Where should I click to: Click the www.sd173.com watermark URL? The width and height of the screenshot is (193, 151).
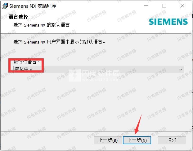click(x=100, y=80)
